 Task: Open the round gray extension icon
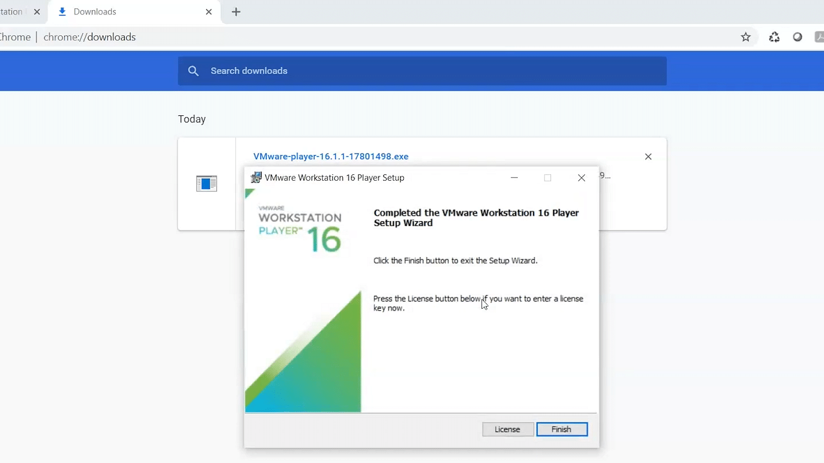click(x=797, y=37)
